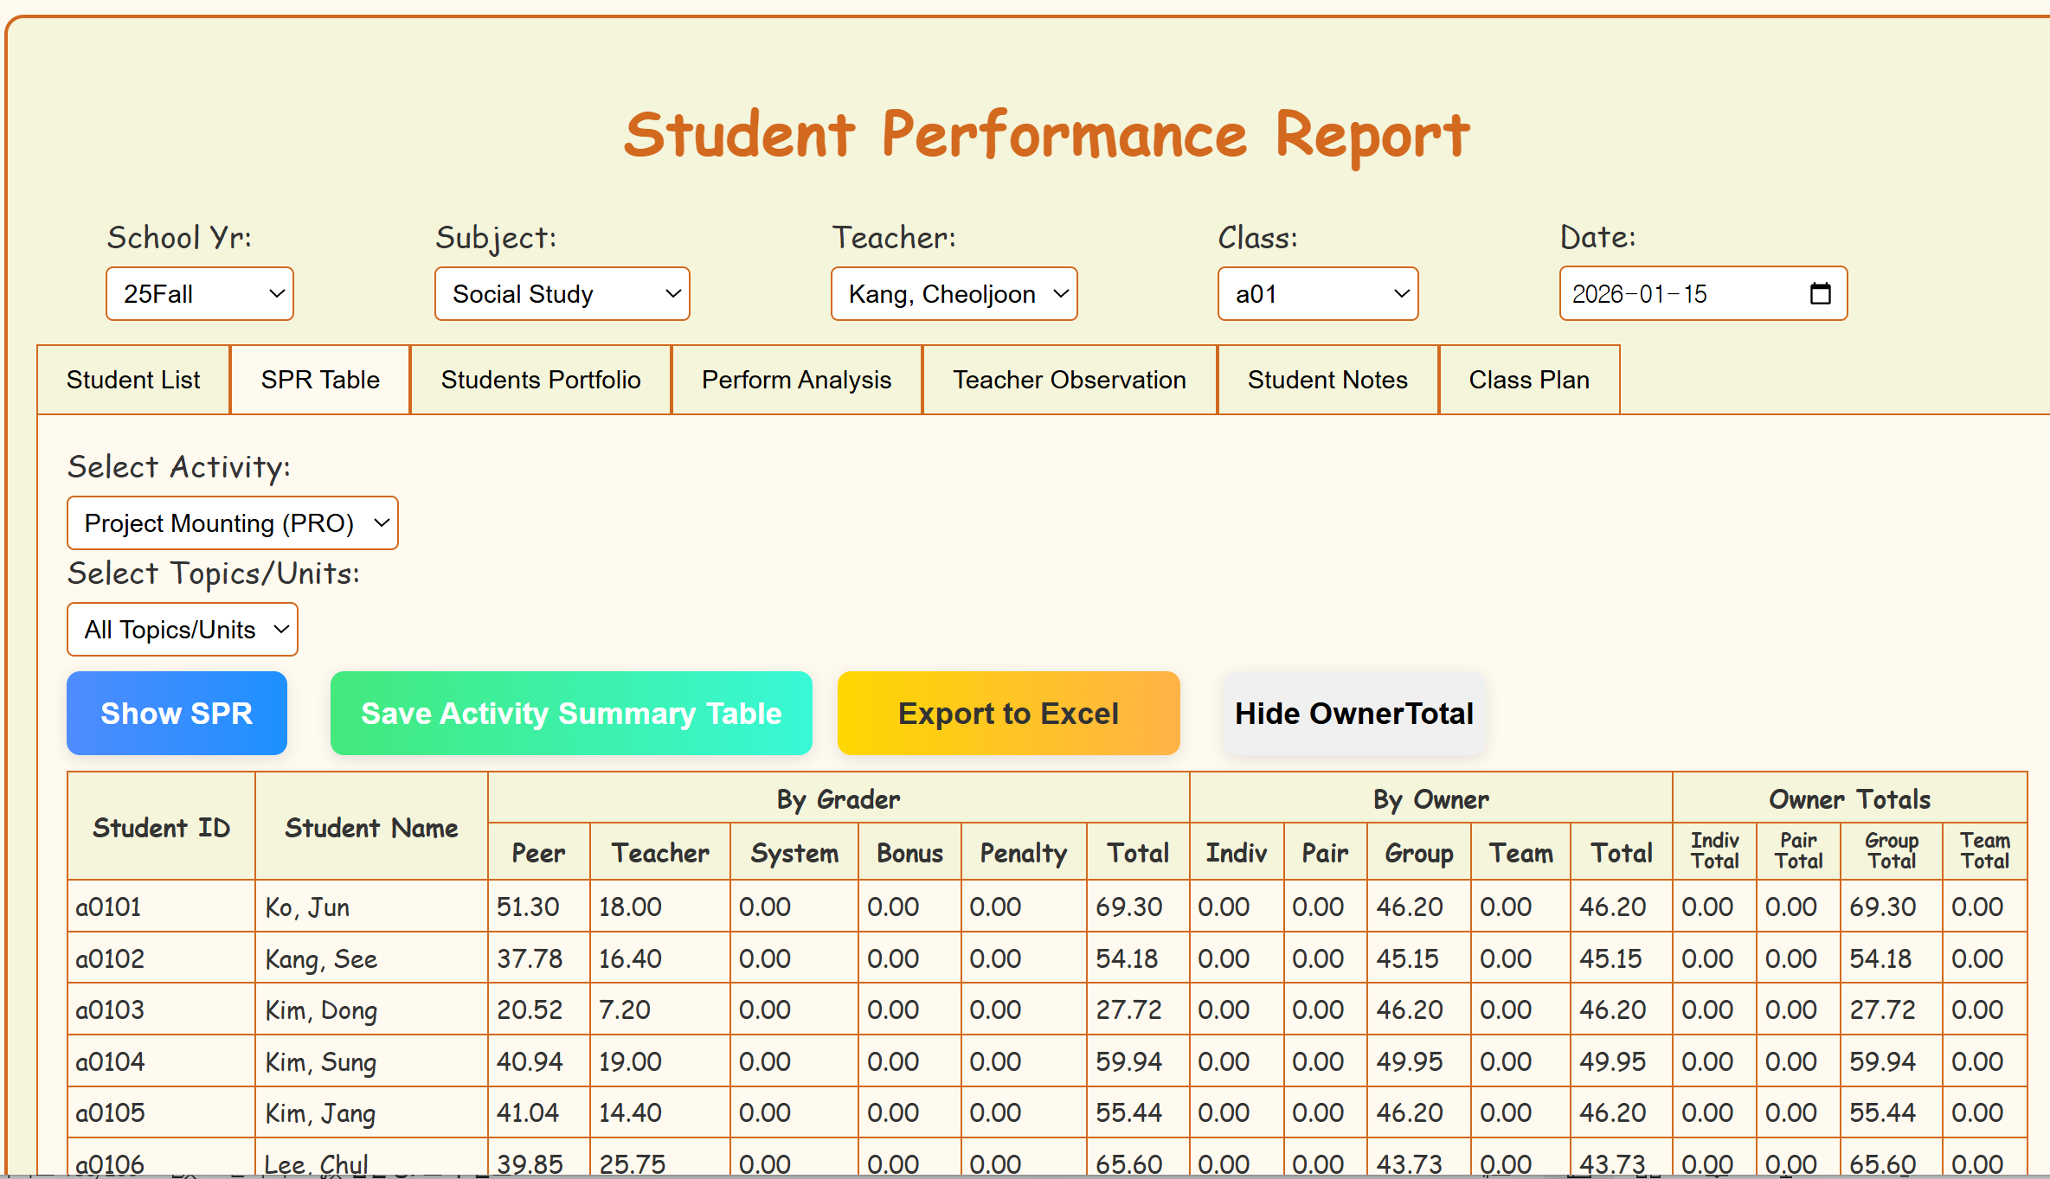Toggle the Hide OwnerTotal button

pyautogui.click(x=1353, y=714)
